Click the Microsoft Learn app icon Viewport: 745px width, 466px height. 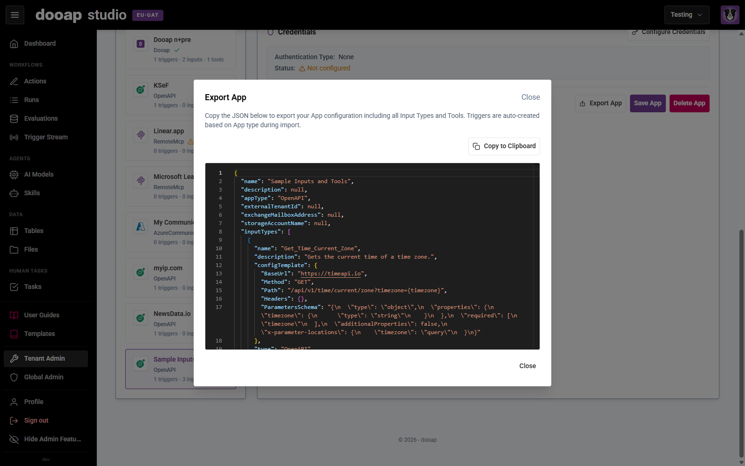[x=141, y=181]
